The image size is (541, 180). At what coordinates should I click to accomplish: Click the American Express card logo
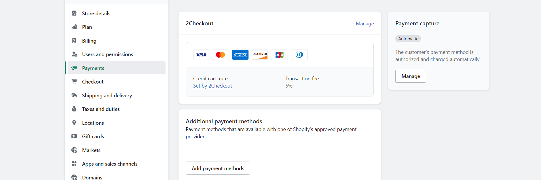pos(240,55)
